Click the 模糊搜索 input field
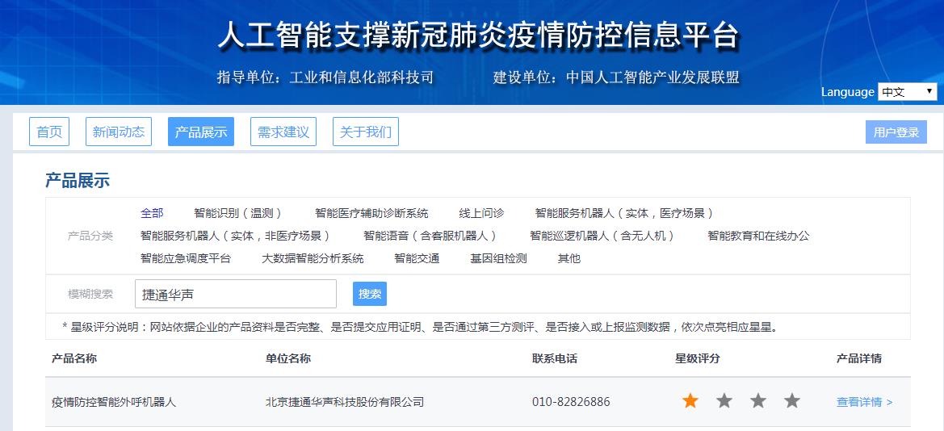Screen dimensions: 944x431 [x=235, y=294]
